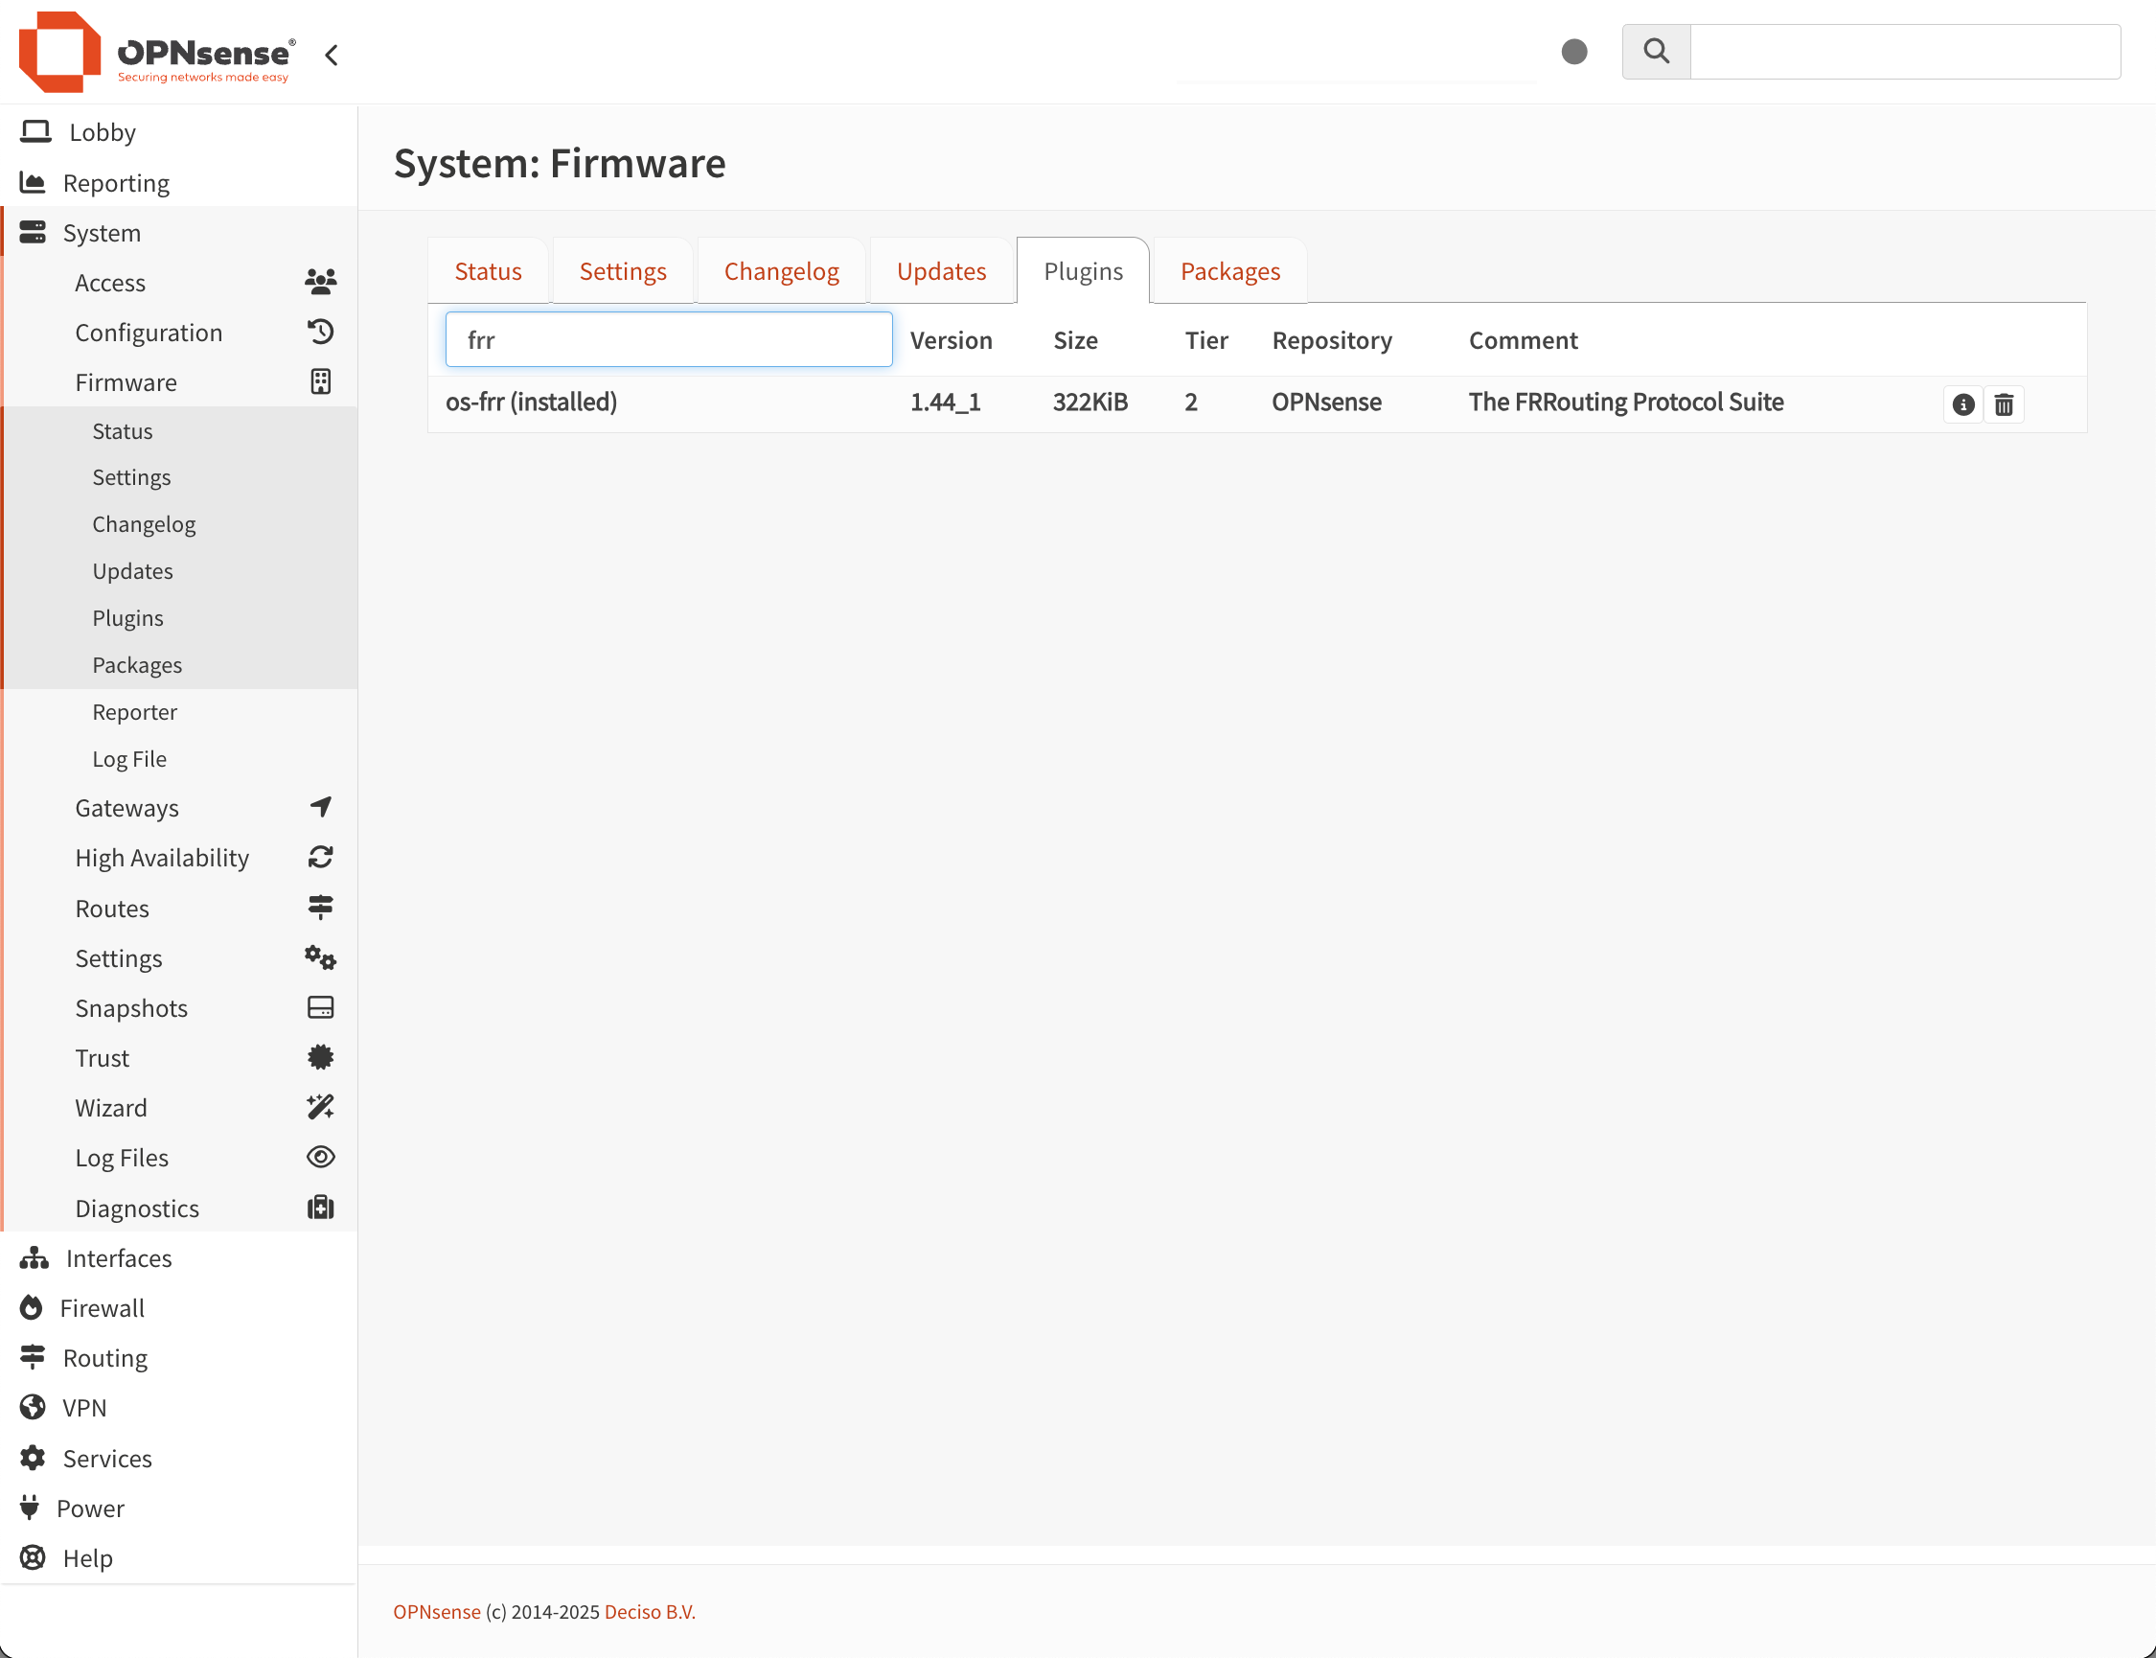The width and height of the screenshot is (2156, 1658).
Task: Expand the Firewall menu
Action: point(102,1307)
